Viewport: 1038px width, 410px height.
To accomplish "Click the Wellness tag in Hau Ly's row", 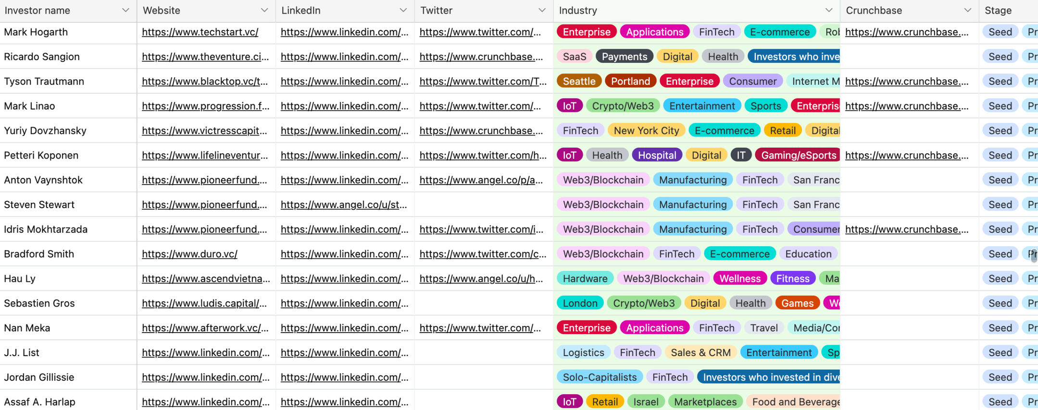I will pos(740,279).
